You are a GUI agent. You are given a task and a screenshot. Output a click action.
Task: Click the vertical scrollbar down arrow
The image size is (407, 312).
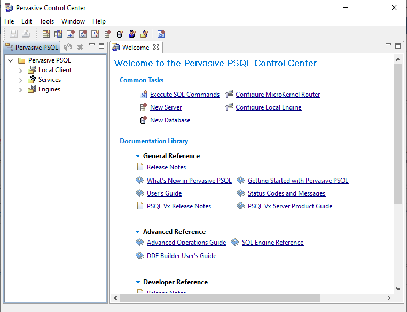398,288
